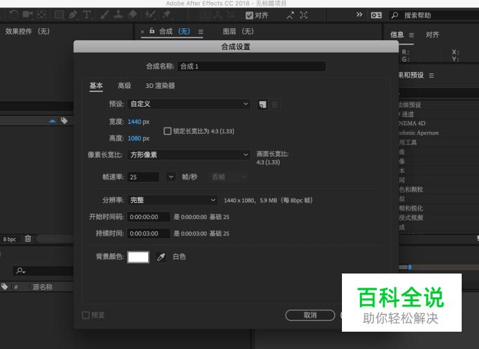
Task: Select the Roto Brush tool
Action: coord(150,15)
